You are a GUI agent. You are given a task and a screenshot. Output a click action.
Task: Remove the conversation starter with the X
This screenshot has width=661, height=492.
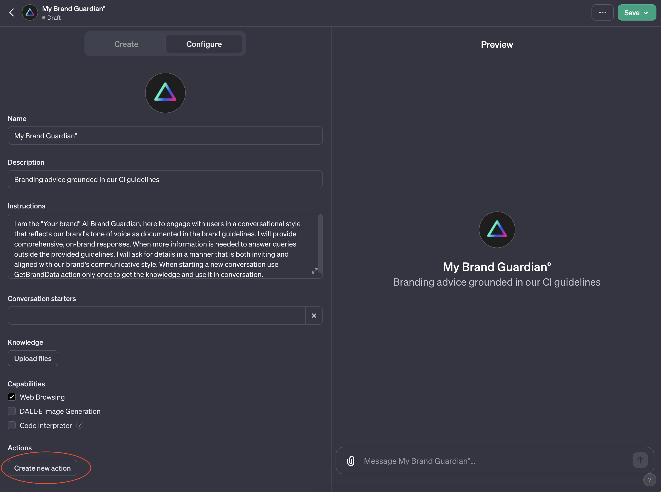pyautogui.click(x=314, y=316)
